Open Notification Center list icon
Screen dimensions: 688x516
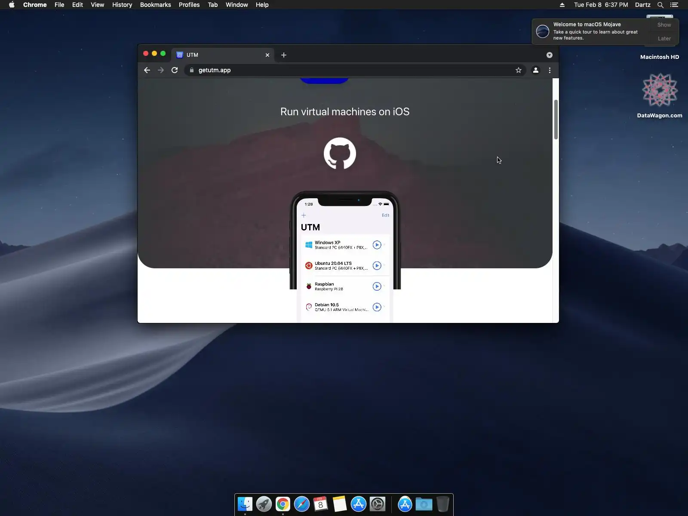(x=674, y=5)
